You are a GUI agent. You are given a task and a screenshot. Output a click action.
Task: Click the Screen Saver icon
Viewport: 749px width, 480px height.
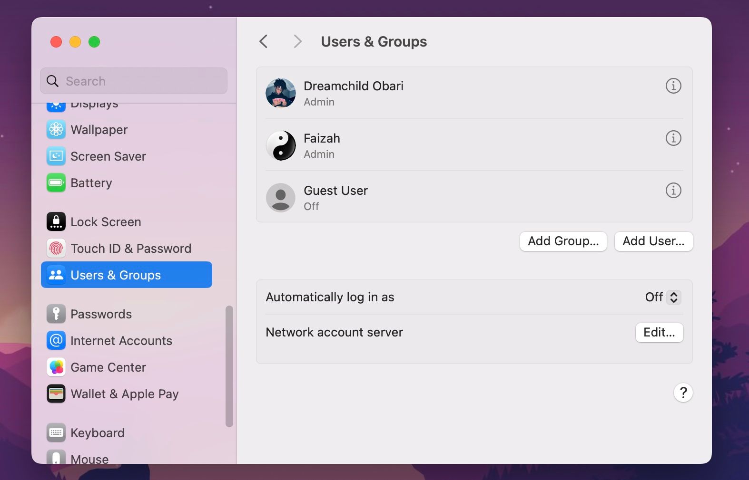coord(56,156)
